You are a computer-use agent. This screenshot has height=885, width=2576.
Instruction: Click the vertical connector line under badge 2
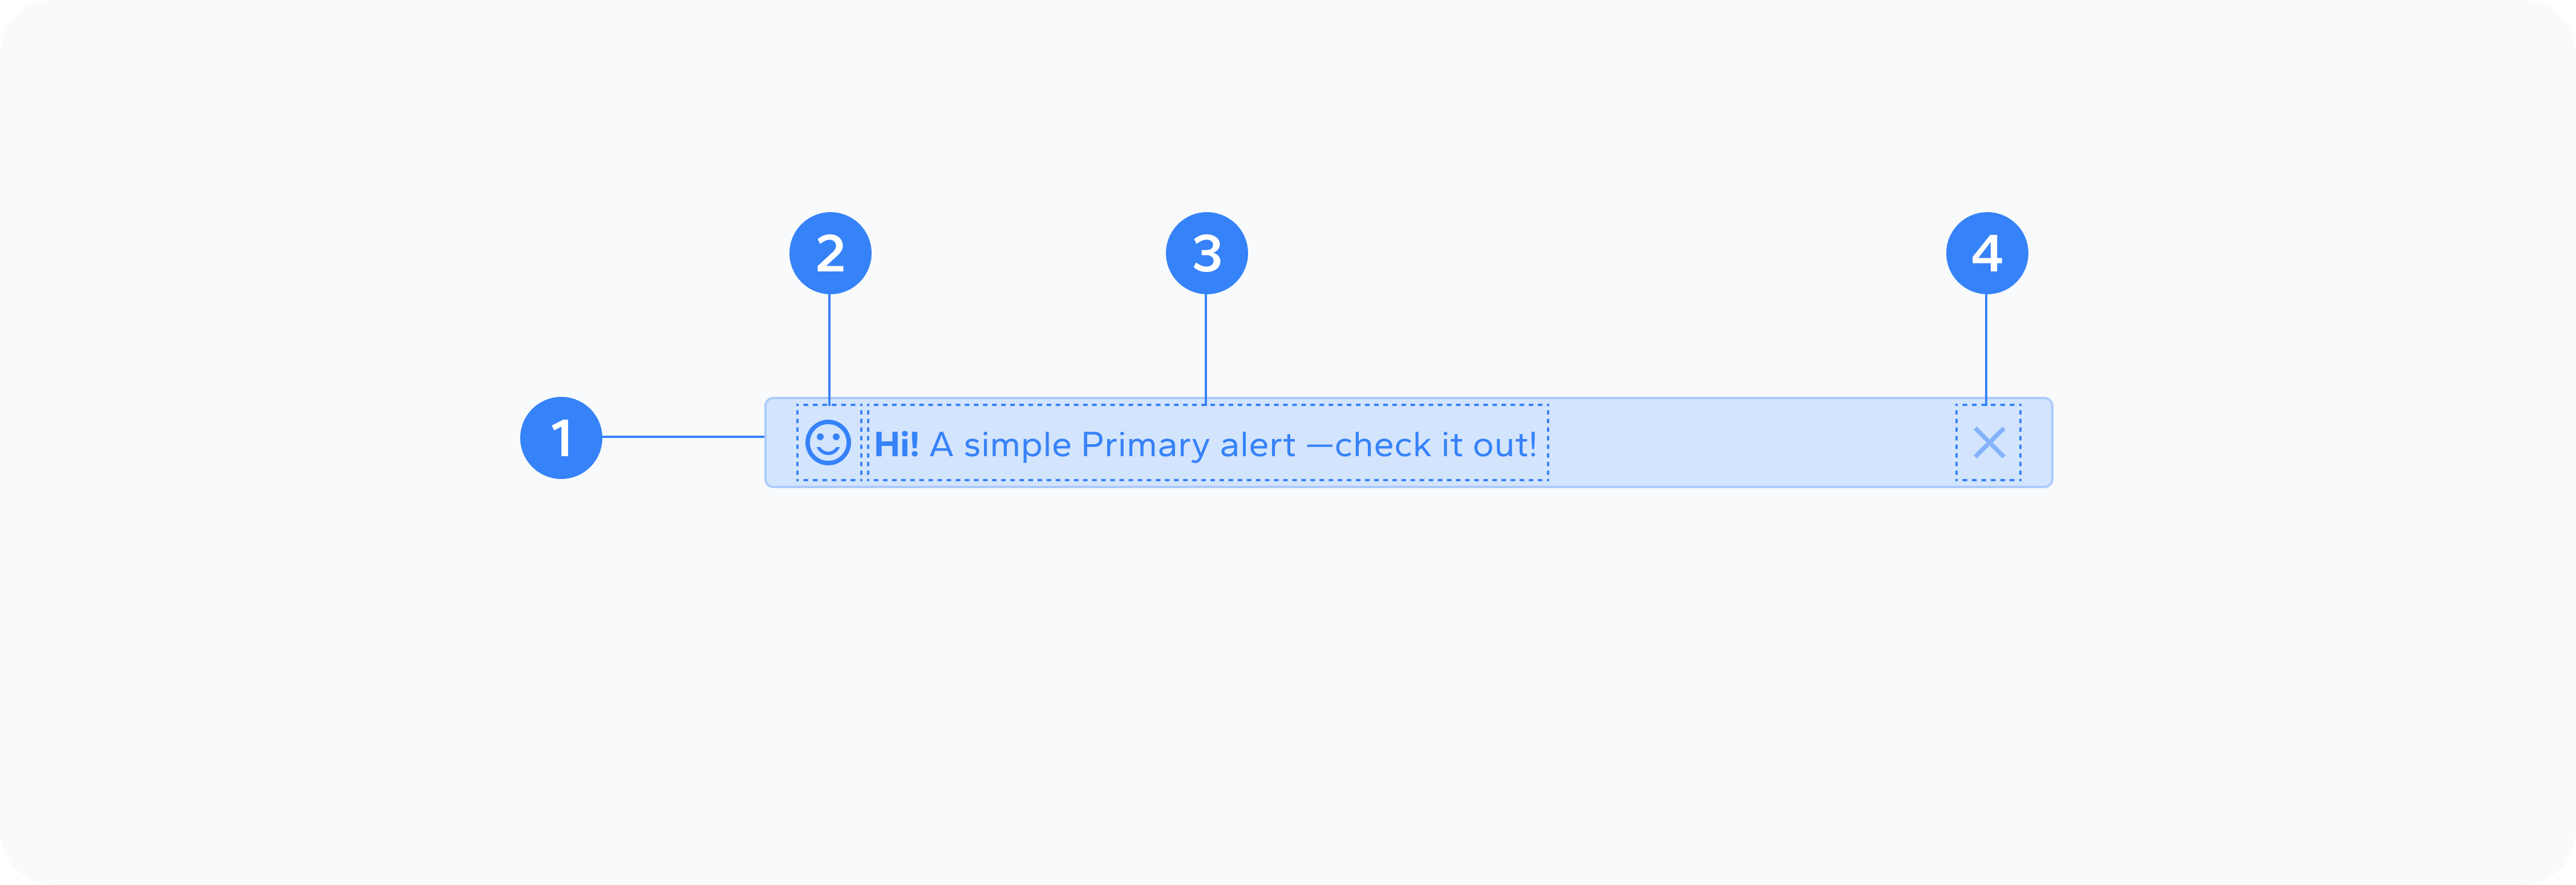[829, 349]
